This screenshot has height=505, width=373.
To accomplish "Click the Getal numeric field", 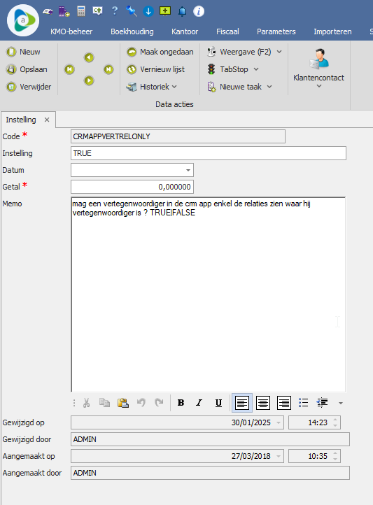I will 132,187.
